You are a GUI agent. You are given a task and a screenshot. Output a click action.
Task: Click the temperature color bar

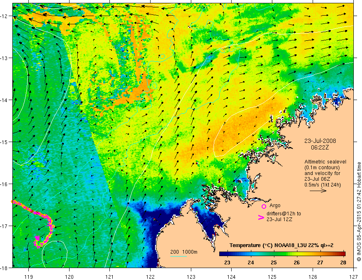coord(282,254)
